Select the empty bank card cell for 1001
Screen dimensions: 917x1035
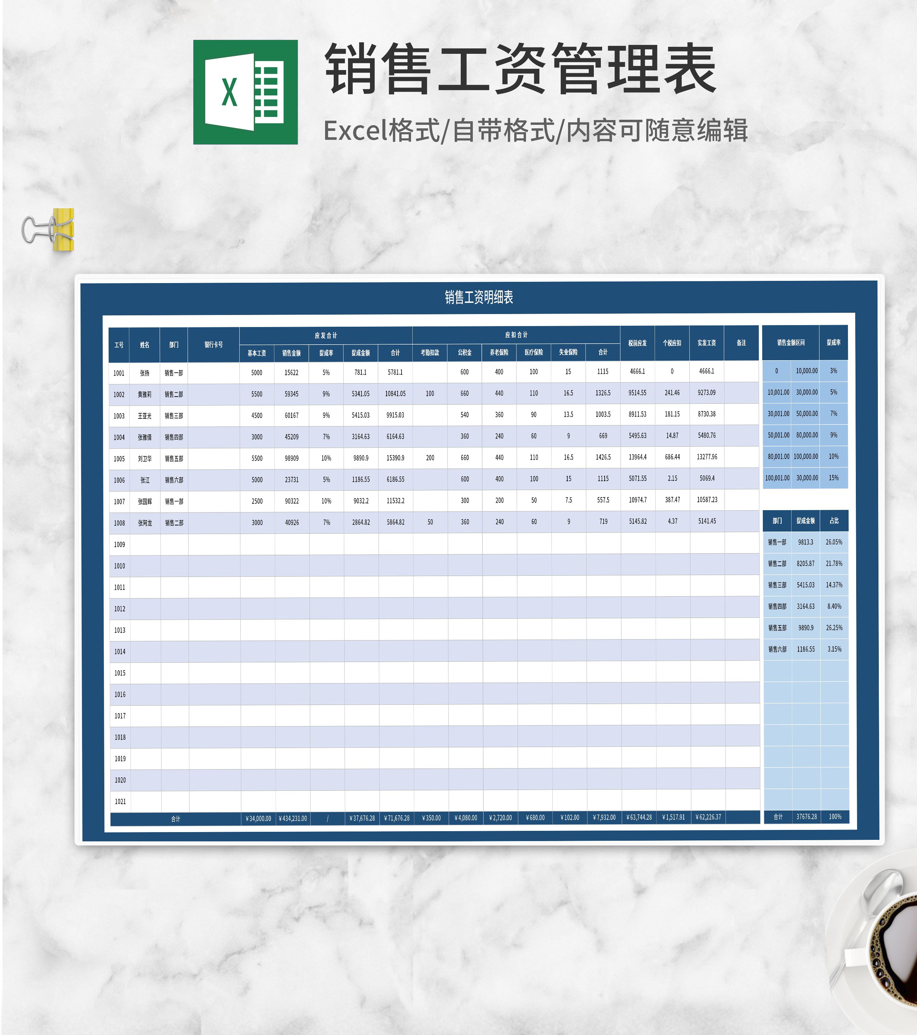coord(213,373)
